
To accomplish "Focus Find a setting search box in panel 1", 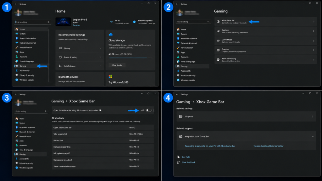I will click(x=32, y=22).
